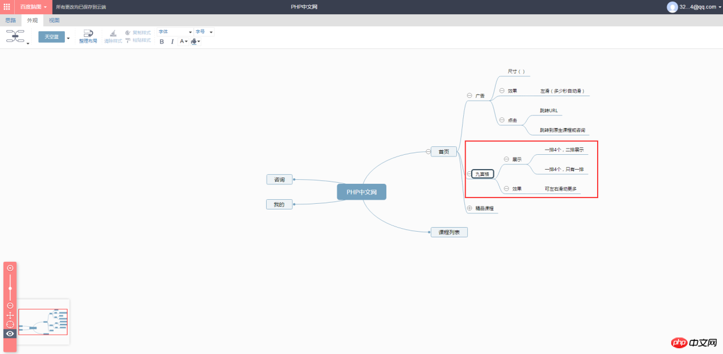The width and height of the screenshot is (723, 354).
Task: Collapse the 展示 branch
Action: point(506,159)
